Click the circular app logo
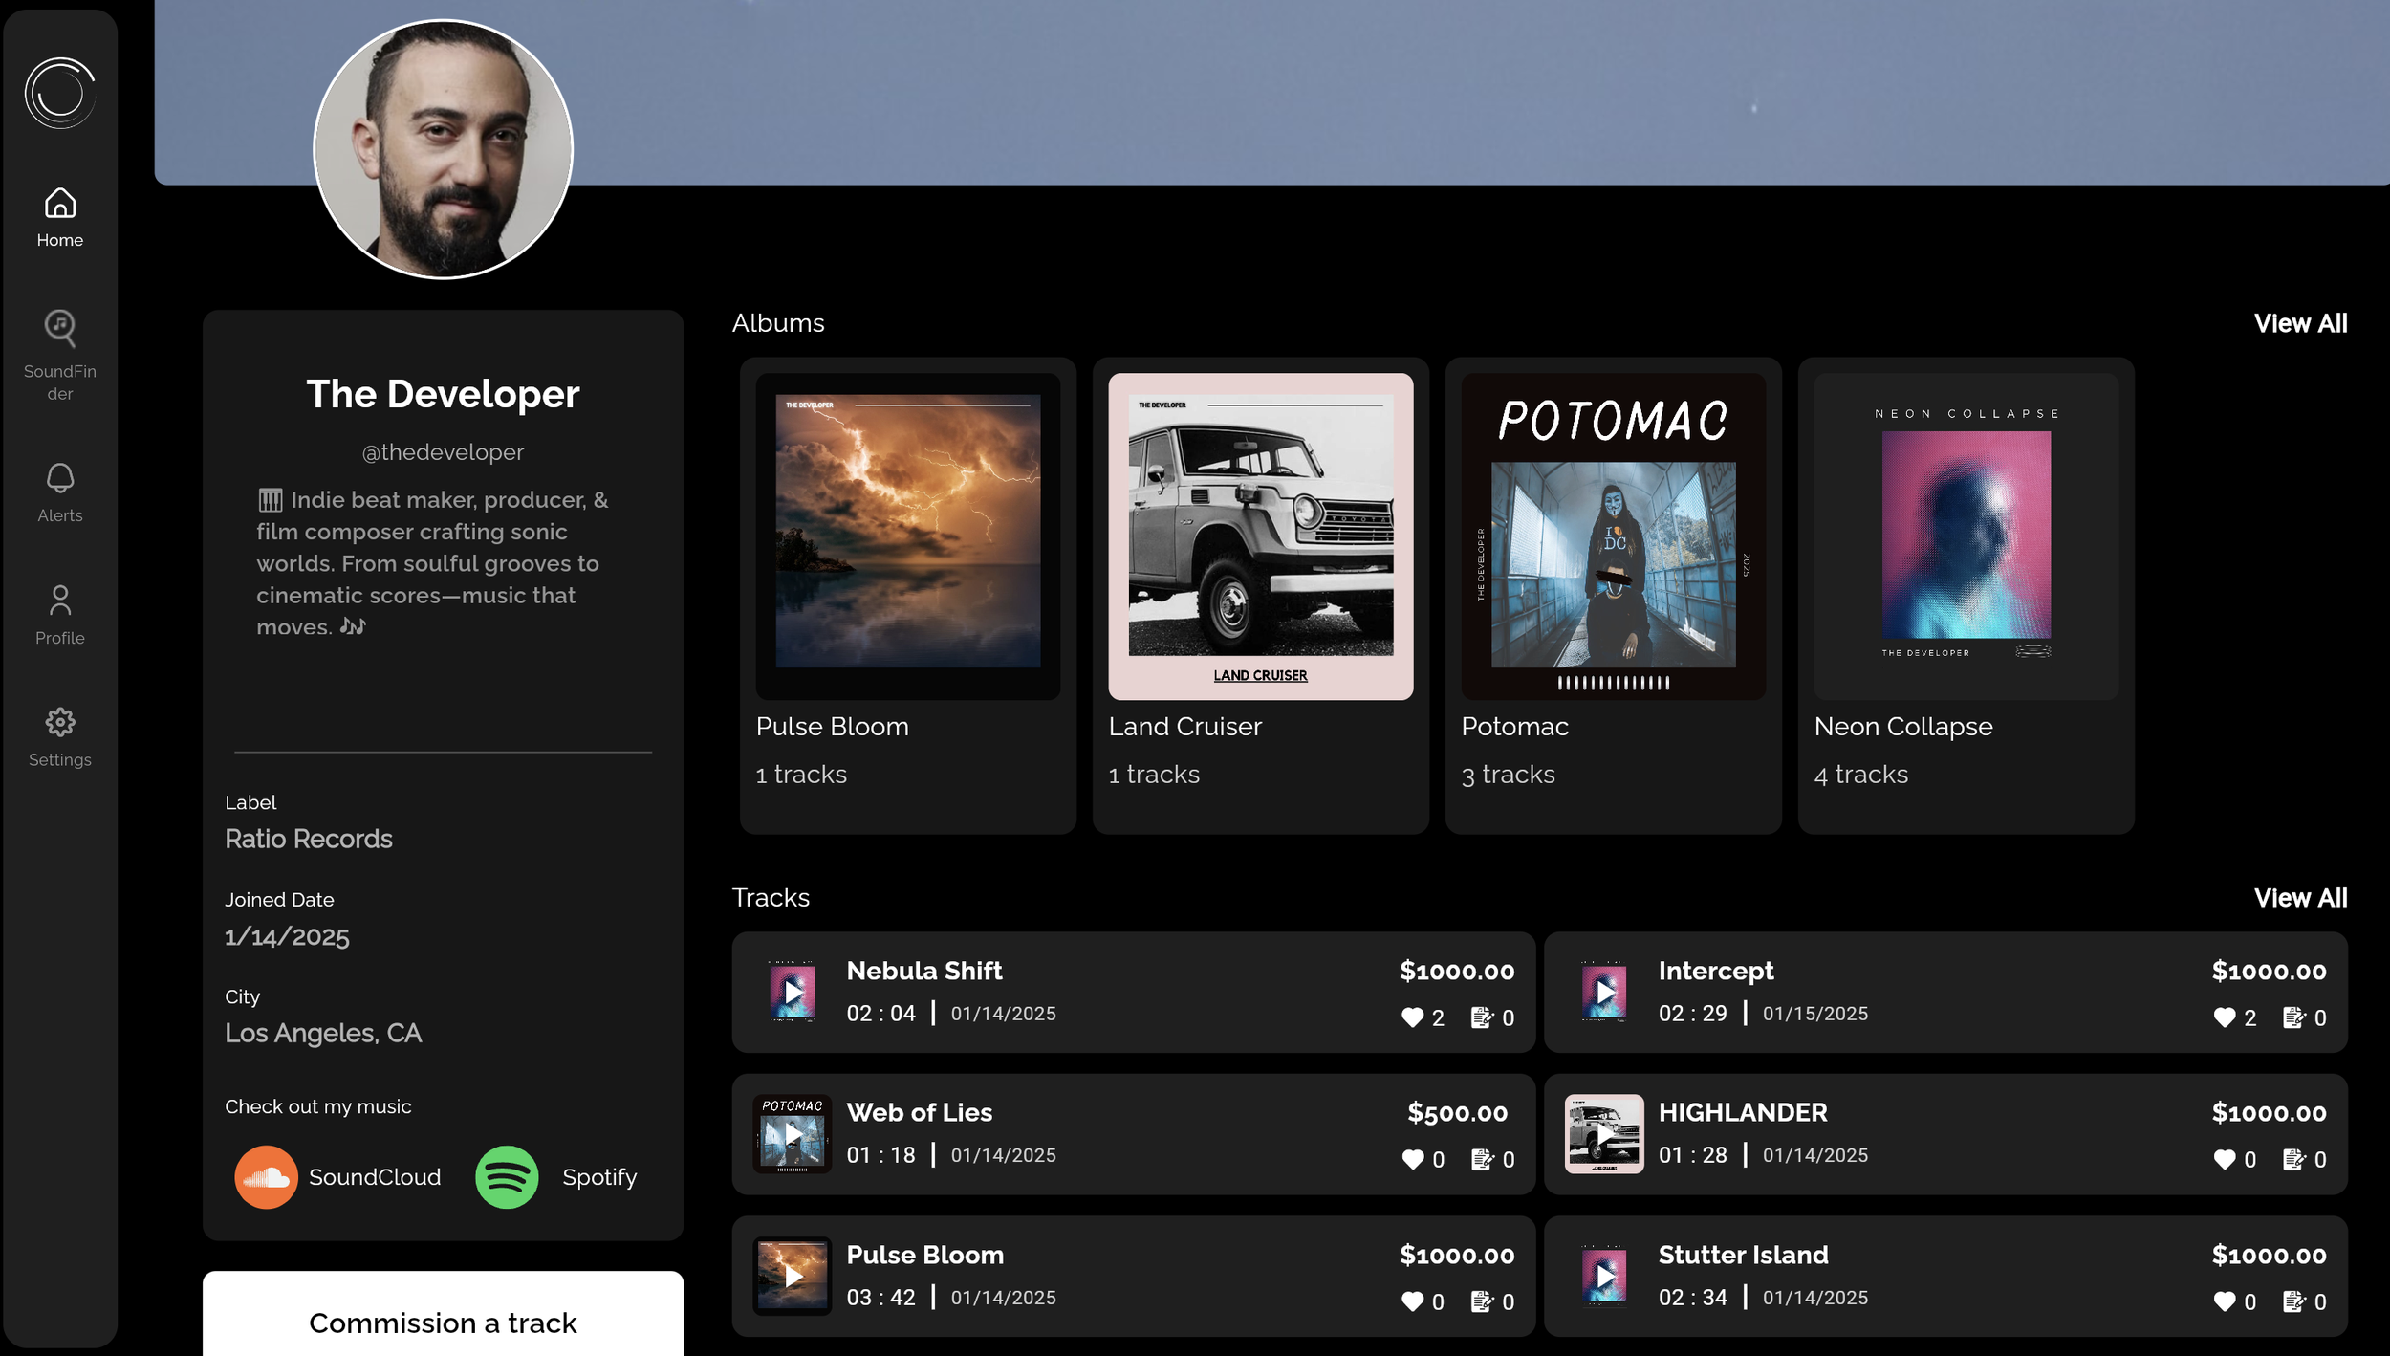This screenshot has width=2390, height=1356. [59, 93]
